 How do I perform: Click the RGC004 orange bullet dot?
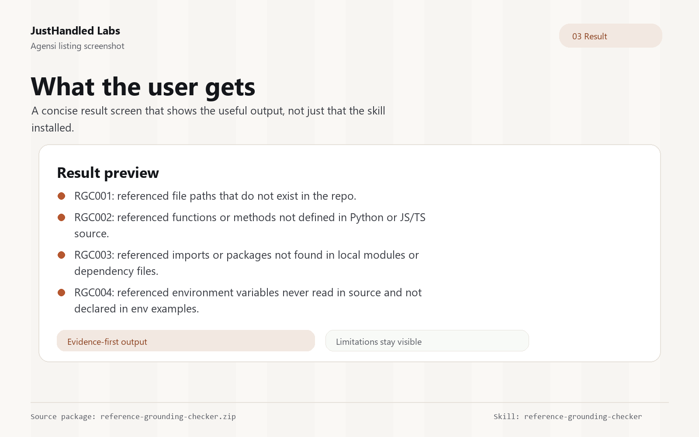62,293
